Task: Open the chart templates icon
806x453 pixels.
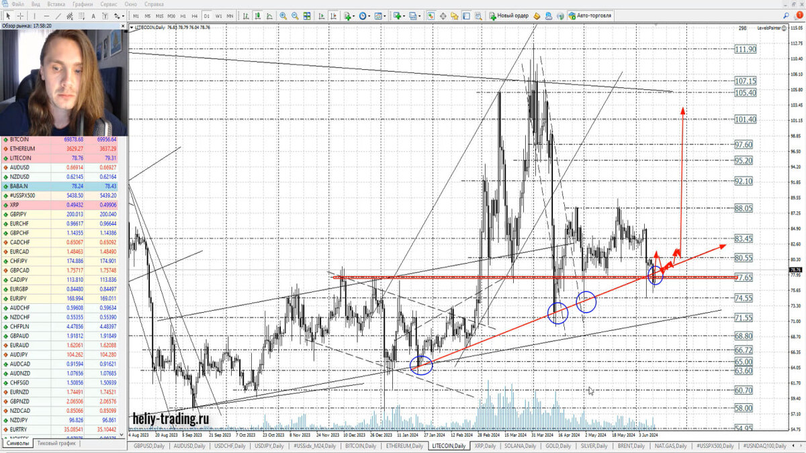Action: click(378, 15)
